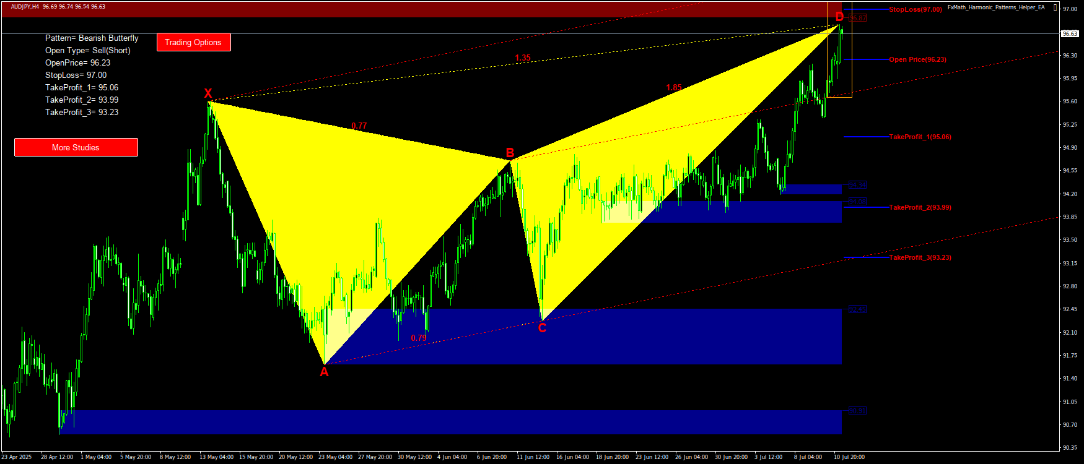
Task: Open the Trading Options button
Action: click(x=193, y=42)
